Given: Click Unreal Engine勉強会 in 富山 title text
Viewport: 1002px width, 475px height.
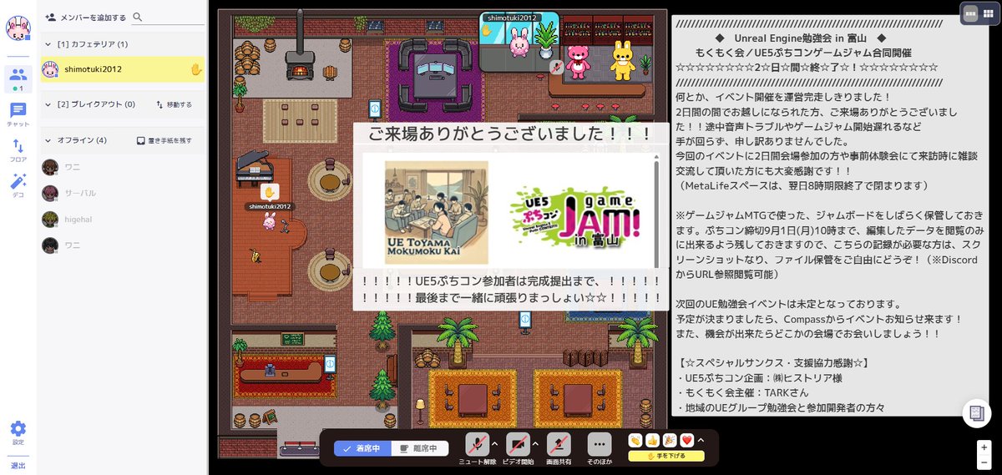Looking at the screenshot, I should coord(801,38).
